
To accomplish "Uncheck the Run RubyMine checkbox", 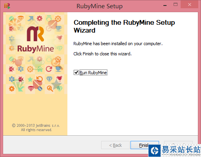I will coord(76,73).
